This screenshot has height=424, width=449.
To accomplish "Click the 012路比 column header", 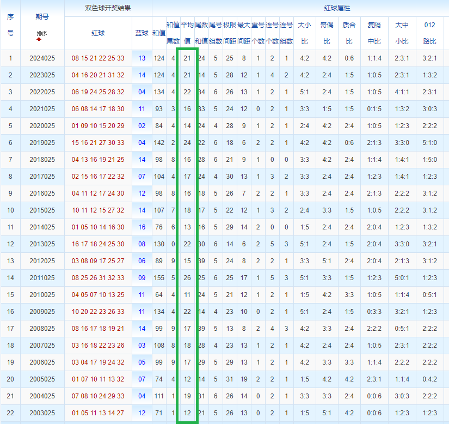I will 429,33.
